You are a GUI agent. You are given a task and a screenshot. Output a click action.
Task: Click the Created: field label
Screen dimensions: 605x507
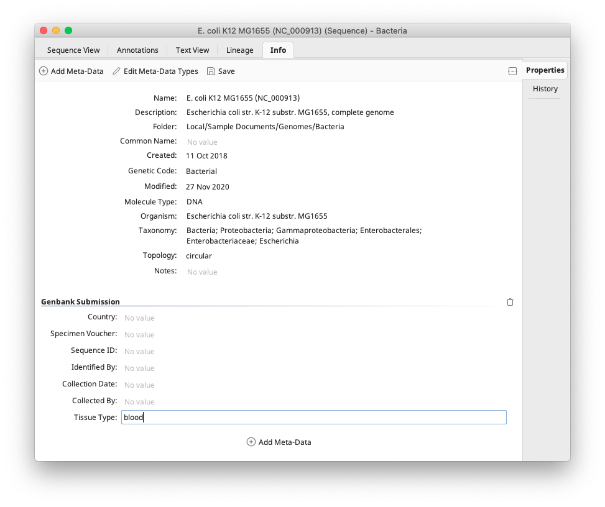(162, 155)
